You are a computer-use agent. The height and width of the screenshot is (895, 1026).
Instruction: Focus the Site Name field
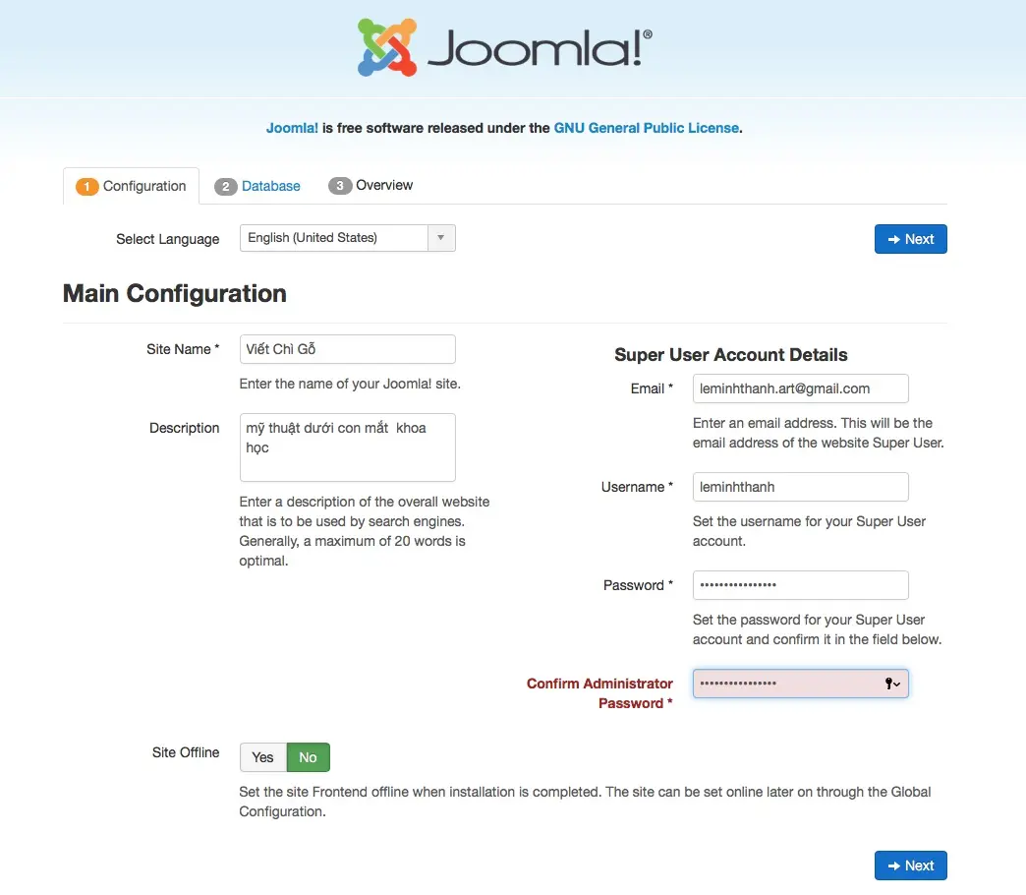click(x=347, y=349)
